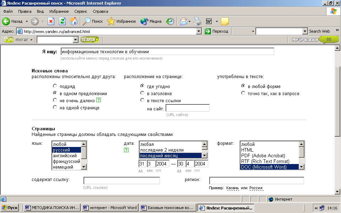Click the дата list scrollbar down arrow
Image resolution: width=341 pixels, height=213 pixels.
pyautogui.click(x=205, y=155)
